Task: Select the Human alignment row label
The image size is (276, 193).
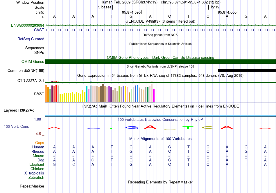Action: click(x=38, y=147)
